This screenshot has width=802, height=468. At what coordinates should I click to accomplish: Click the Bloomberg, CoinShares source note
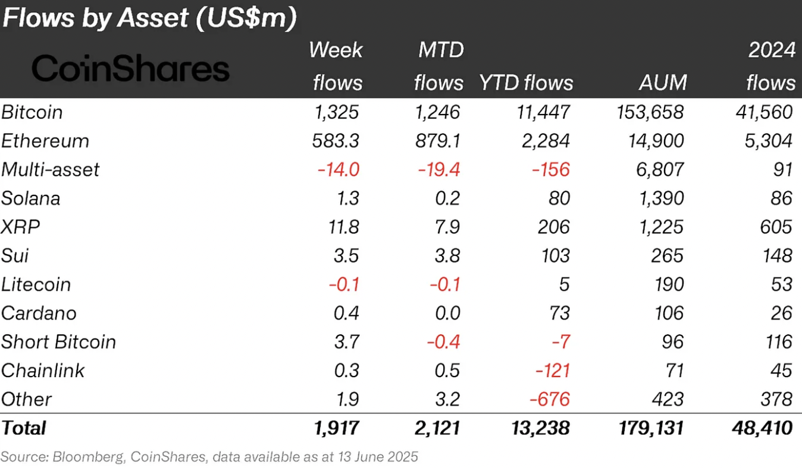click(x=209, y=457)
